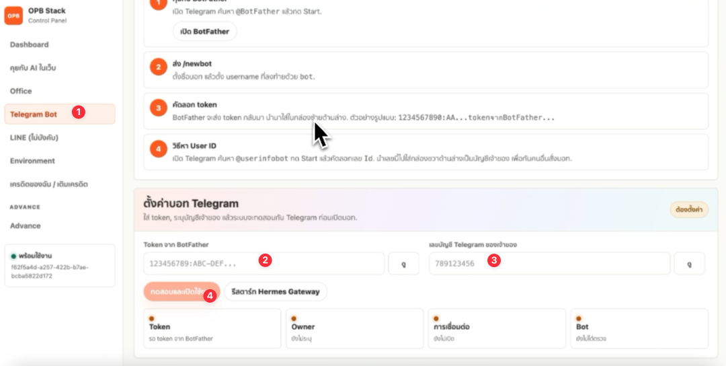The height and width of the screenshot is (366, 726).
Task: Click the @userinfobot text in step 4
Action: [262, 159]
